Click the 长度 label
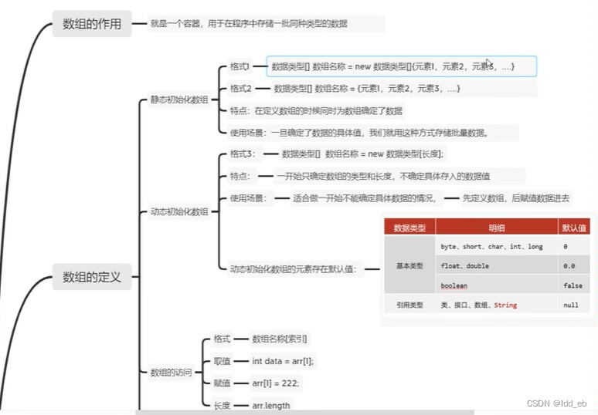Image resolution: width=598 pixels, height=415 pixels. [222, 406]
